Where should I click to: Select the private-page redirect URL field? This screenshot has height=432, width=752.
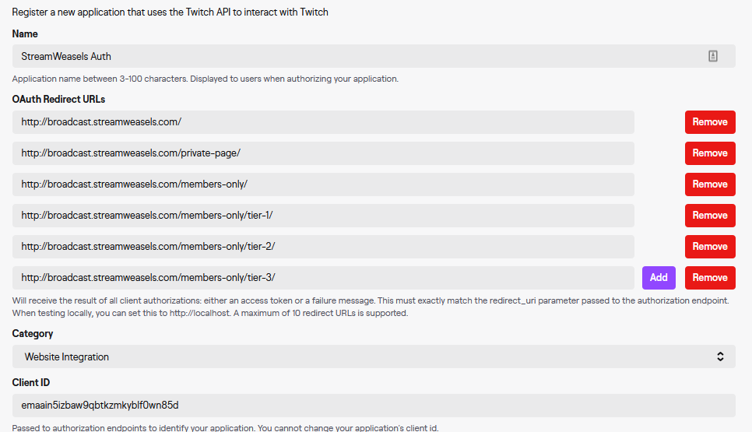(x=323, y=153)
